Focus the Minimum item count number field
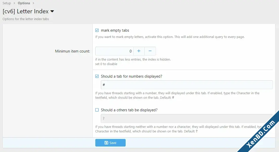Viewport: 279px width, 152px height. coord(114,51)
